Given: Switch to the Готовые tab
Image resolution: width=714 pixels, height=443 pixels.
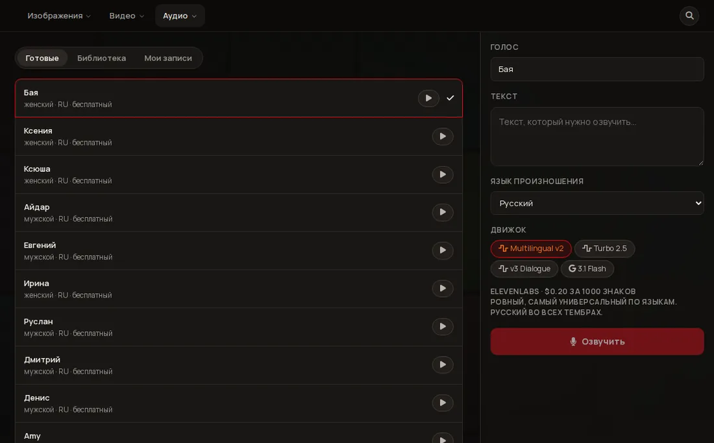Looking at the screenshot, I should pos(42,58).
